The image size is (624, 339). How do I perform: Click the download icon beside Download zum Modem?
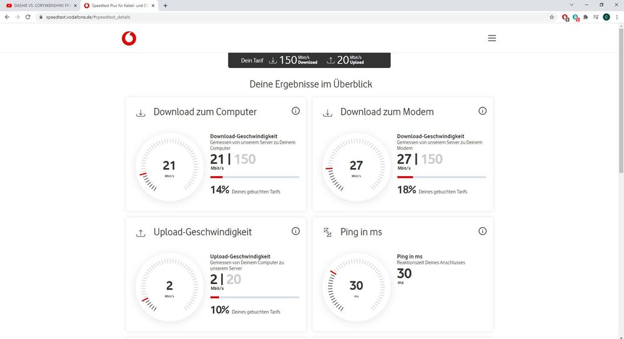pos(327,113)
